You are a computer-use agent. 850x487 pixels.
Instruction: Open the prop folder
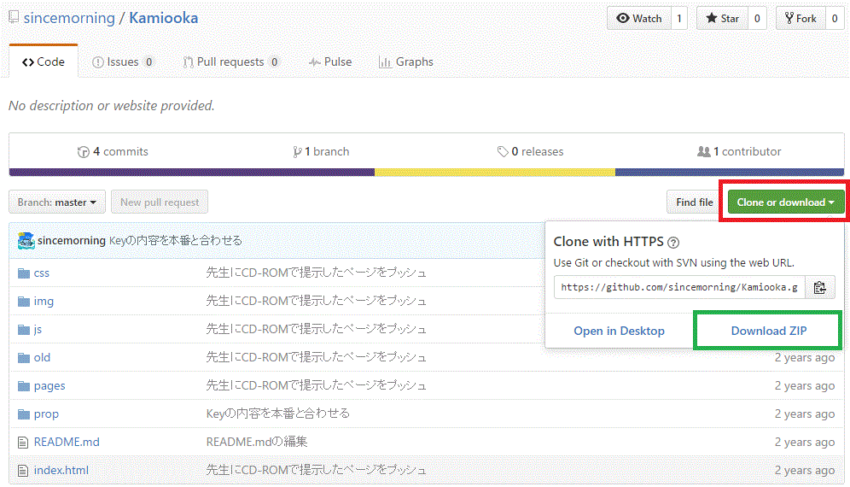click(x=46, y=414)
